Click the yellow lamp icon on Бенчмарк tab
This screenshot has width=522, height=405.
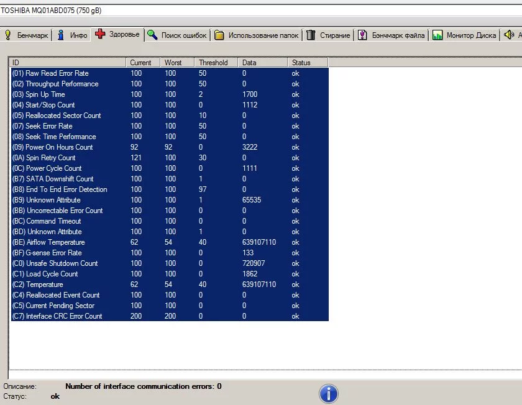click(8, 35)
